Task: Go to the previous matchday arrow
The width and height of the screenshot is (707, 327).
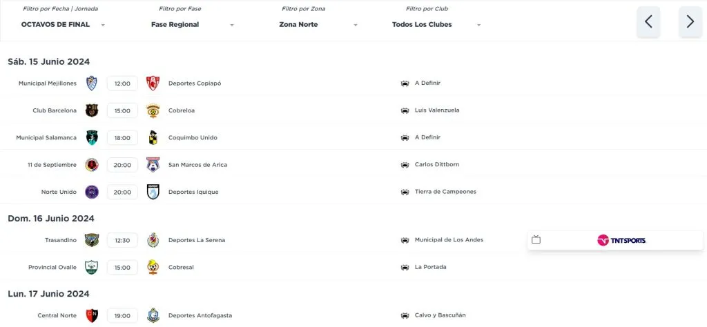Action: pyautogui.click(x=648, y=21)
